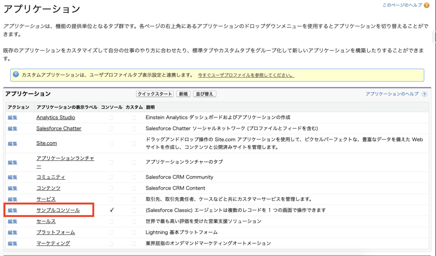This screenshot has height=256, width=436.
Task: Open the コンテンツ app link
Action: pos(49,188)
